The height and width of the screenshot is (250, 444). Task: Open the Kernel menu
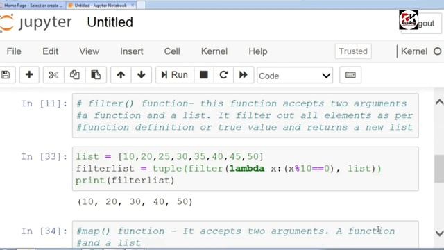tap(214, 51)
